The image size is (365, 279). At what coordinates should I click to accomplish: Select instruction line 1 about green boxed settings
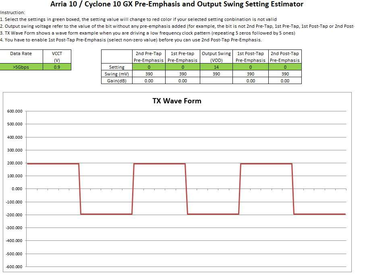[138, 19]
